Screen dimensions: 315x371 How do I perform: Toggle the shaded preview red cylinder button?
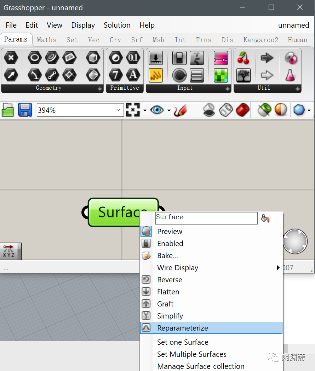pos(243,110)
